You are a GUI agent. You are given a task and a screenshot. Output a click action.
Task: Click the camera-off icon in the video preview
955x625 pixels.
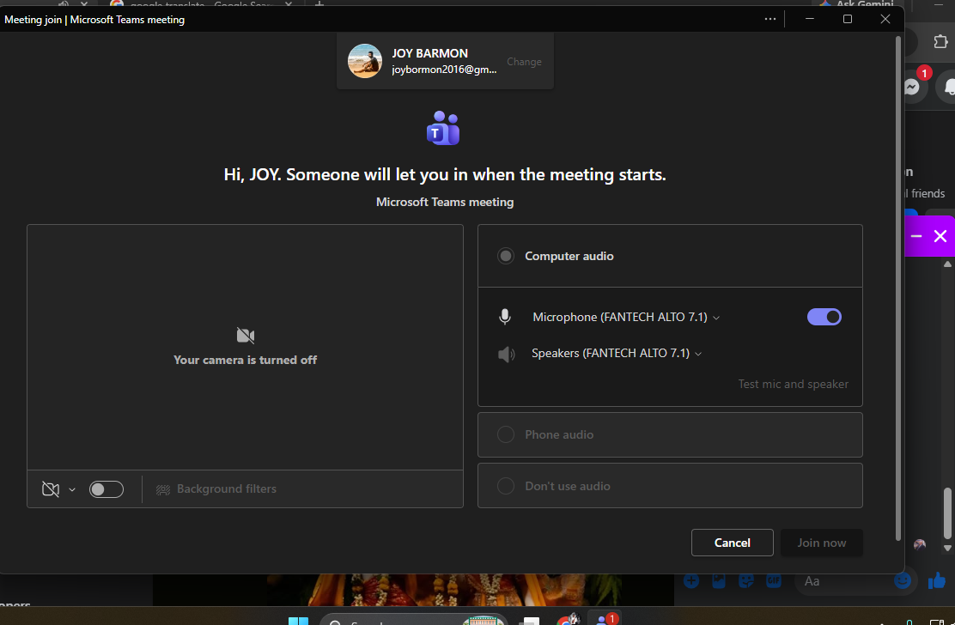[x=246, y=336]
